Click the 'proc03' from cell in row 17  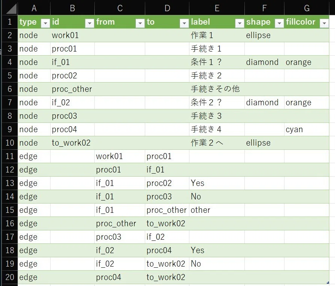(x=120, y=237)
